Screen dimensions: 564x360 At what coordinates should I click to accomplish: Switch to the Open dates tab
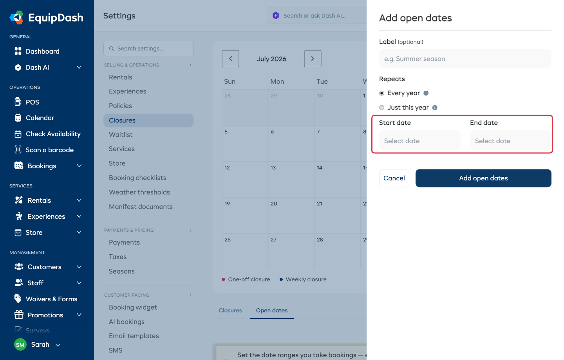tap(272, 310)
